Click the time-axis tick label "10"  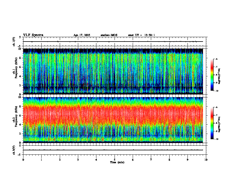206,160
